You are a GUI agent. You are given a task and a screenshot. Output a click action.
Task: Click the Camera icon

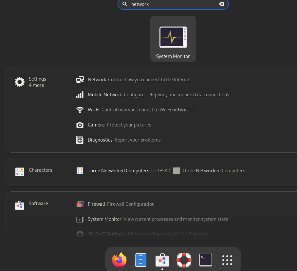pyautogui.click(x=80, y=125)
